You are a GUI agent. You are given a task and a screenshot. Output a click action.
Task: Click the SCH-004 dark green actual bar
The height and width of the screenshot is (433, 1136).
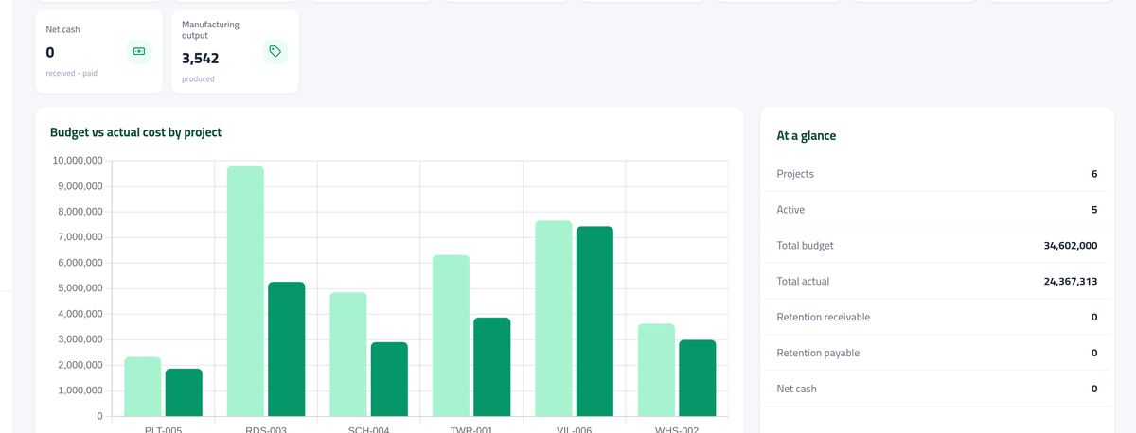tap(389, 379)
